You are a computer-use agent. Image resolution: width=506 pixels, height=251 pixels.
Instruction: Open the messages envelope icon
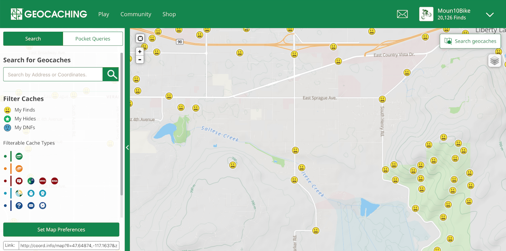(x=402, y=14)
